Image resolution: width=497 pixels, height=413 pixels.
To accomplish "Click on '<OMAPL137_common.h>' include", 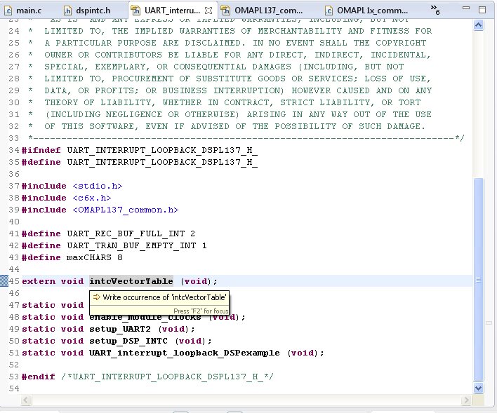I will (x=126, y=210).
